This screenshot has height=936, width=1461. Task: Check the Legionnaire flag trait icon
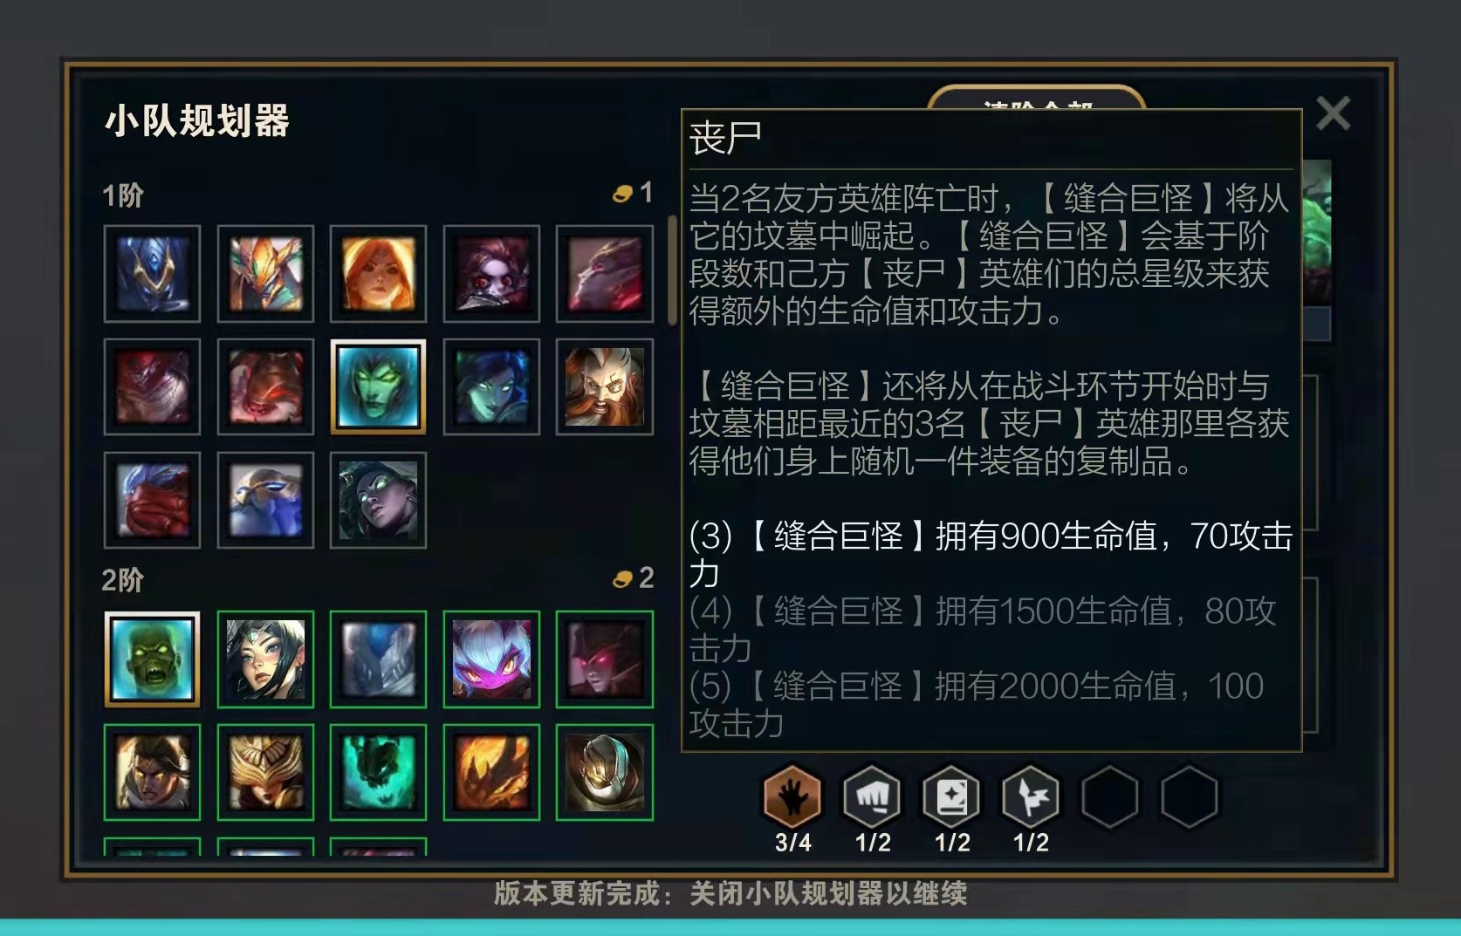[1031, 796]
